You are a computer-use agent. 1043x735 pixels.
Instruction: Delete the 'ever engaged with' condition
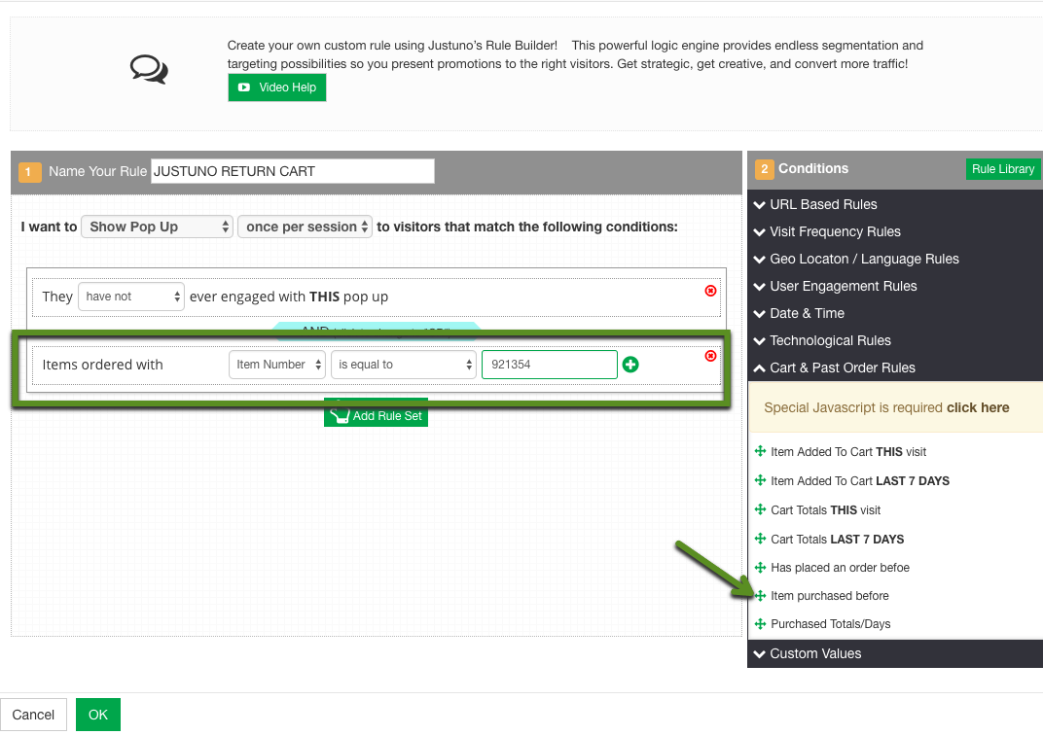coord(710,291)
